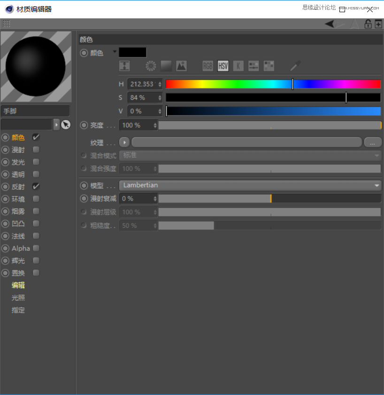Click the lock icon at top right
Image resolution: width=384 pixels, height=395 pixels.
pyautogui.click(x=368, y=23)
